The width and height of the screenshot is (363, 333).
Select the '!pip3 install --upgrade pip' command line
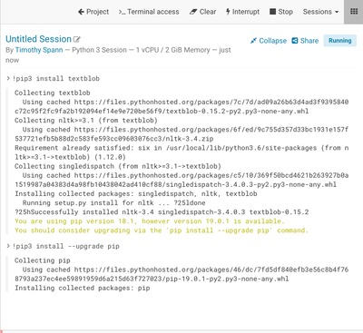click(66, 246)
